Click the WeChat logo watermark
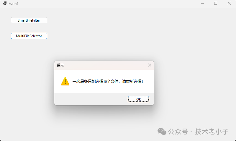236x141 pixels. pos(162,131)
